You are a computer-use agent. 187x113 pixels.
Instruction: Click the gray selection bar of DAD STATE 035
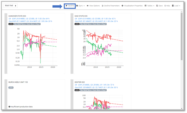point(72,44)
